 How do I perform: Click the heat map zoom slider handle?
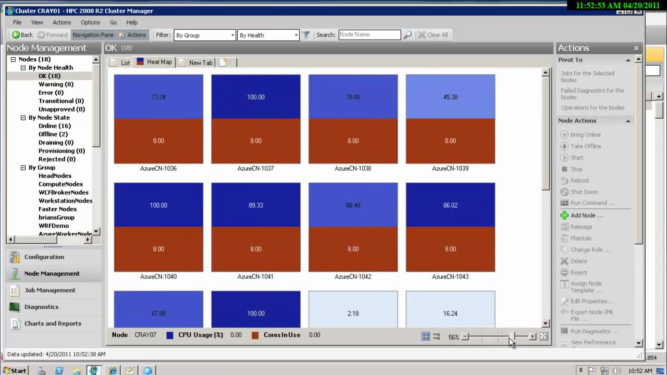click(512, 337)
